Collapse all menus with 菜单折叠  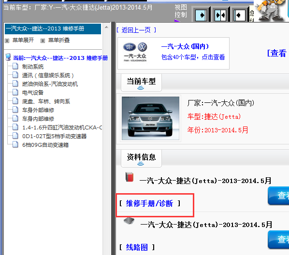(x=59, y=40)
